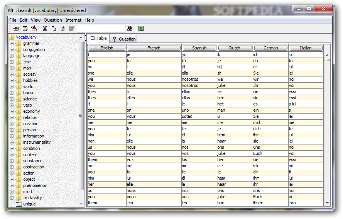Image resolution: width=343 pixels, height=219 pixels.
Task: Click the cell containing "vosotros"
Action: tap(199, 85)
